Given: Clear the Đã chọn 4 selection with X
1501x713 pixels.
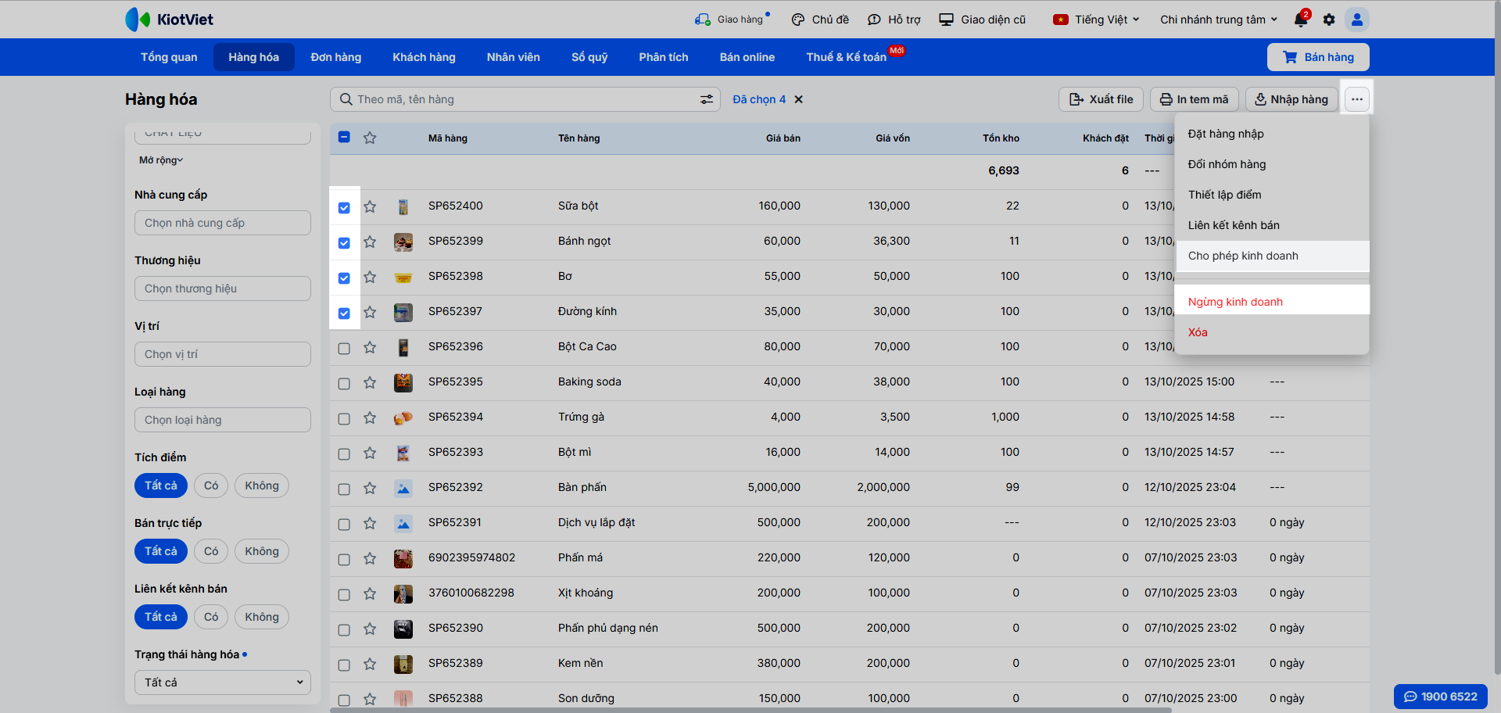Looking at the screenshot, I should click(x=798, y=99).
